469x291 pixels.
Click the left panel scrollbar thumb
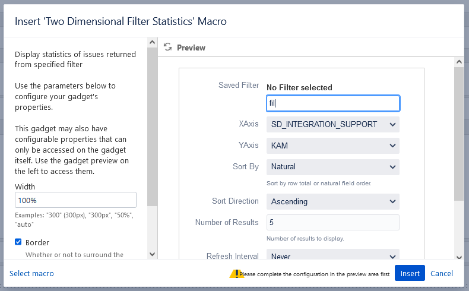click(152, 126)
